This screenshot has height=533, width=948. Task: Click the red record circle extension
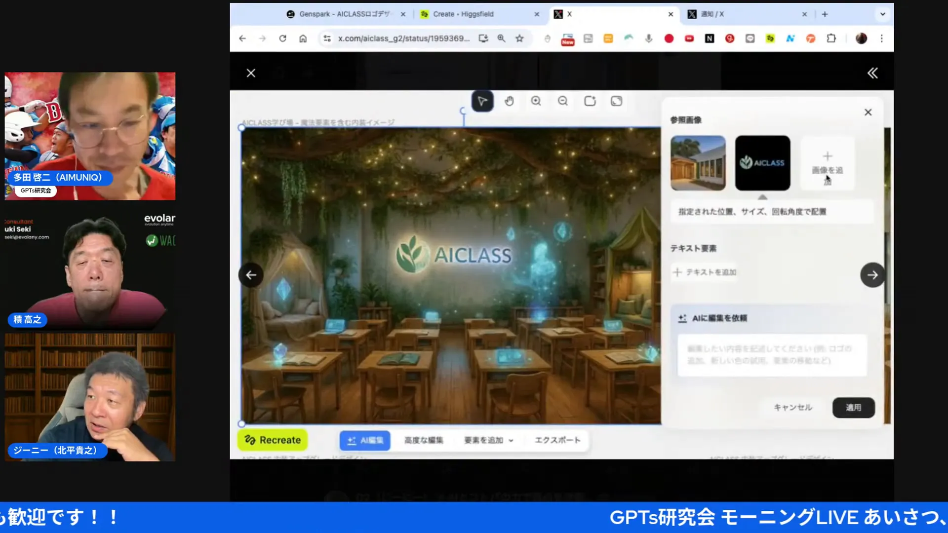click(669, 38)
